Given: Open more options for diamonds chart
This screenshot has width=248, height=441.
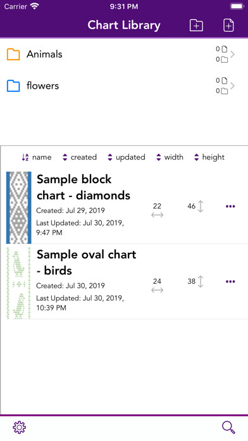Looking at the screenshot, I should point(230,207).
